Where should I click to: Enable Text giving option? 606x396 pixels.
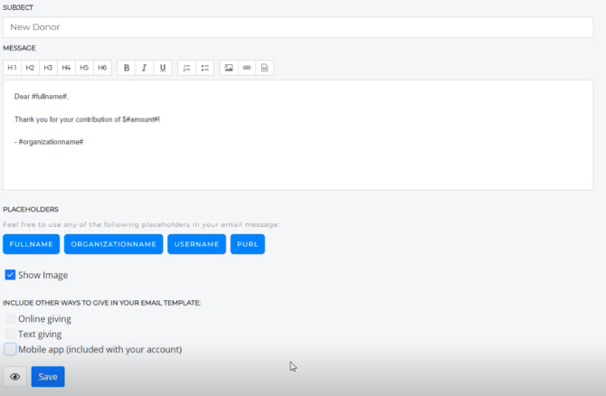(10, 334)
